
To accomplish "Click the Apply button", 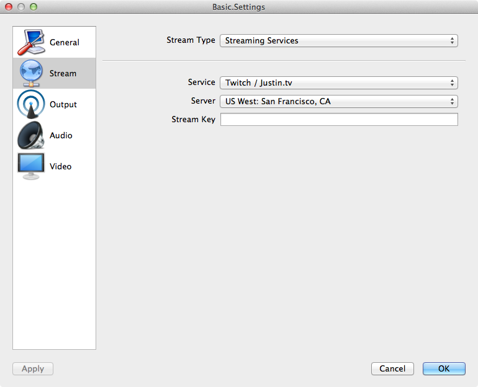I will point(33,369).
